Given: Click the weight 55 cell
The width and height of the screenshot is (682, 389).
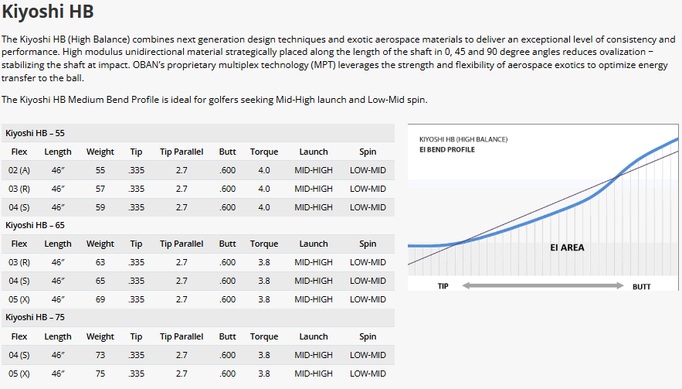Looking at the screenshot, I should [x=100, y=170].
